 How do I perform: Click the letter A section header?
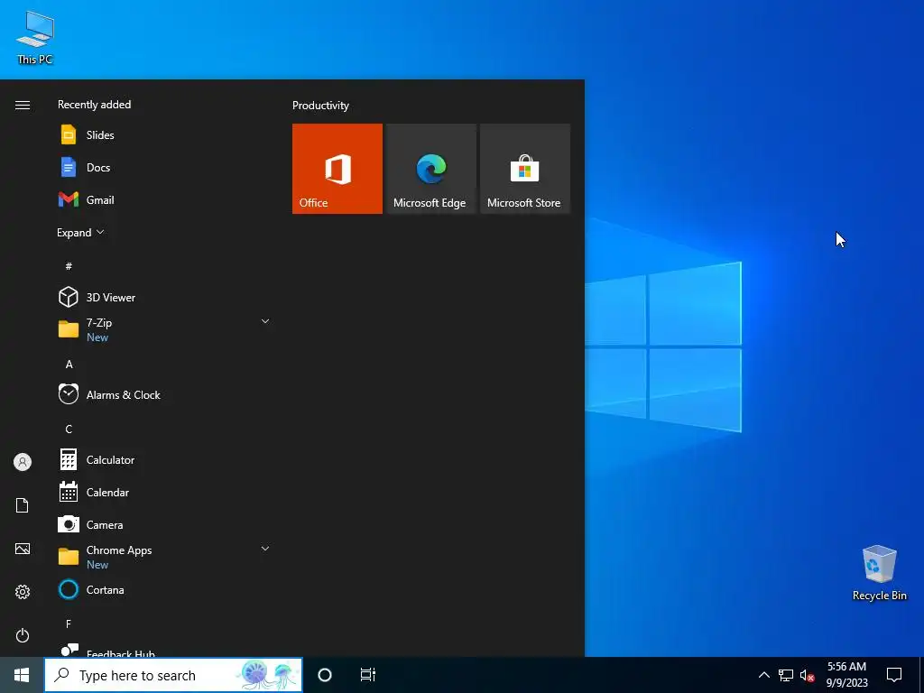(69, 365)
